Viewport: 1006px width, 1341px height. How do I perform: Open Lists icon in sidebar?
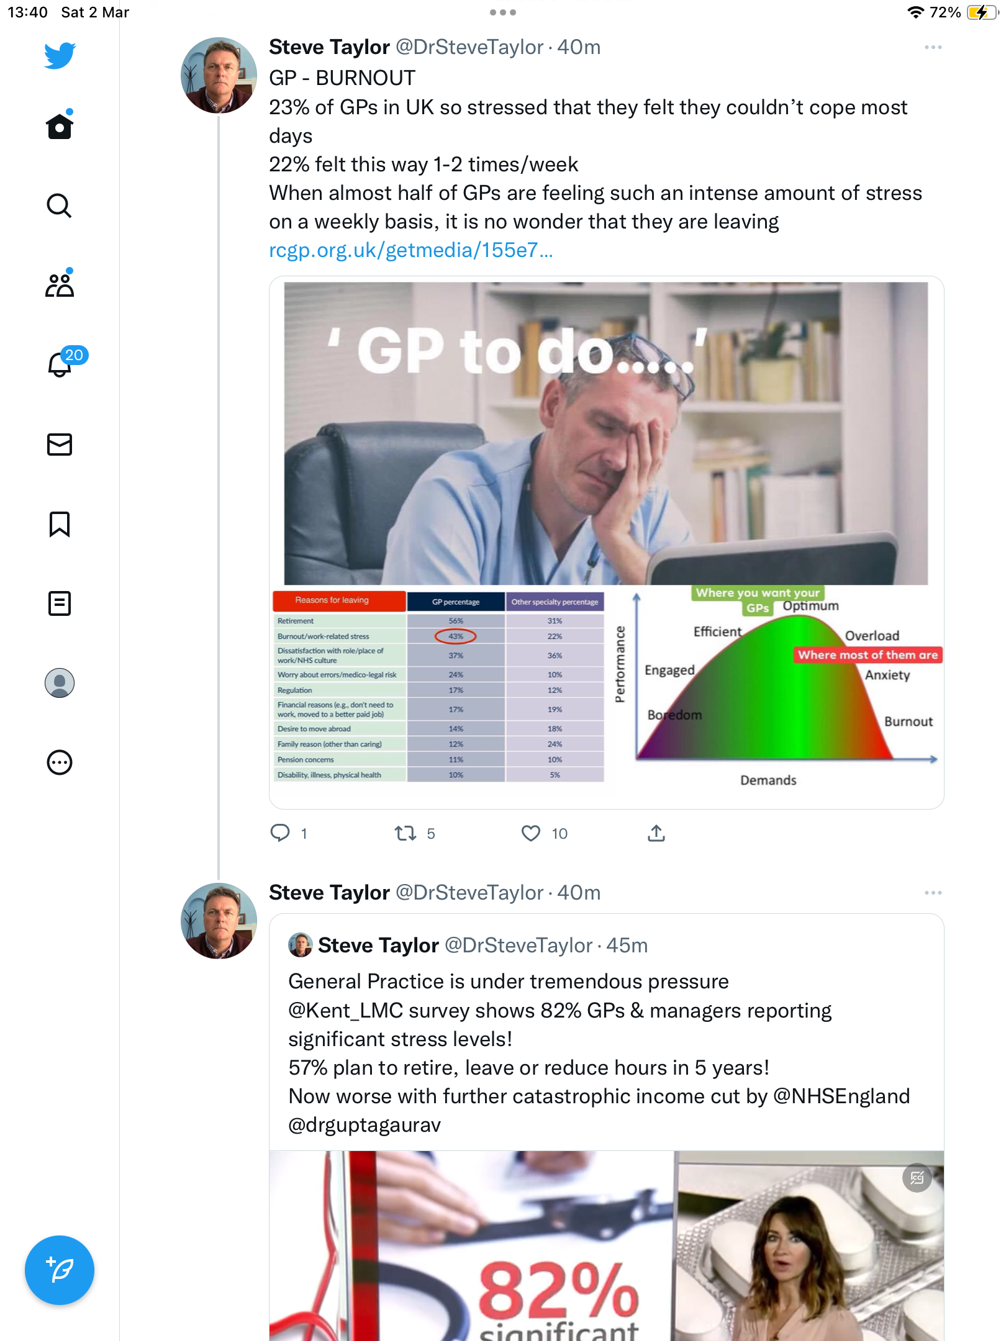coord(60,603)
